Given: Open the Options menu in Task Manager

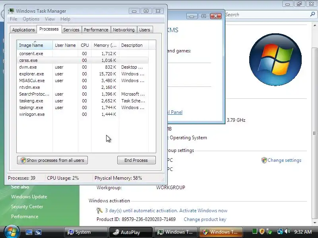Looking at the screenshot, I should pyautogui.click(x=31, y=19).
